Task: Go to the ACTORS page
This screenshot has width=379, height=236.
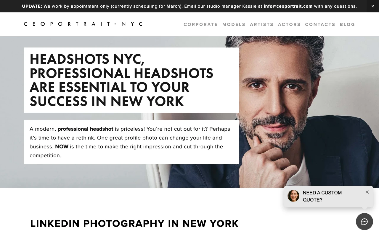Action: [x=289, y=24]
